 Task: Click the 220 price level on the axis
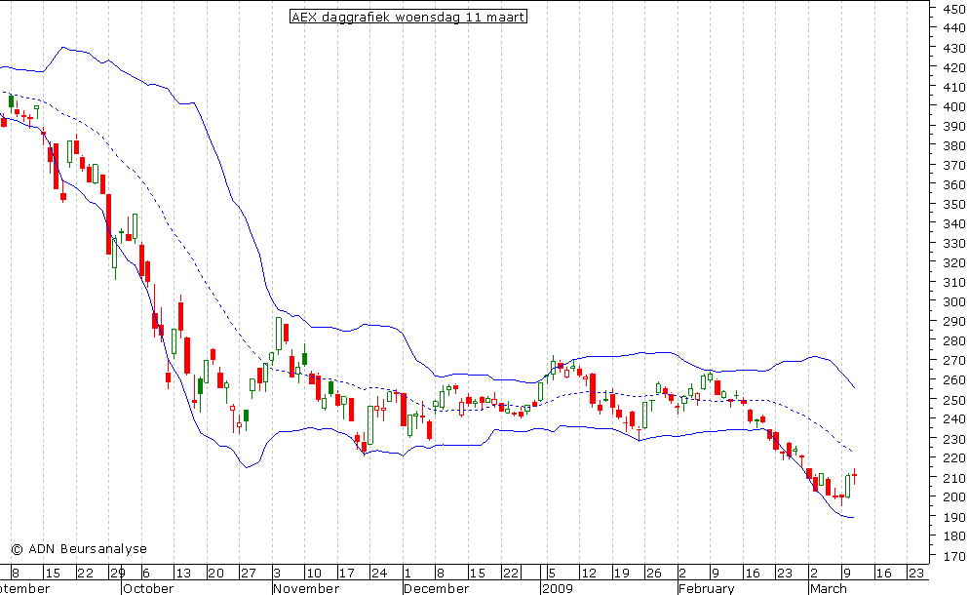pos(954,458)
